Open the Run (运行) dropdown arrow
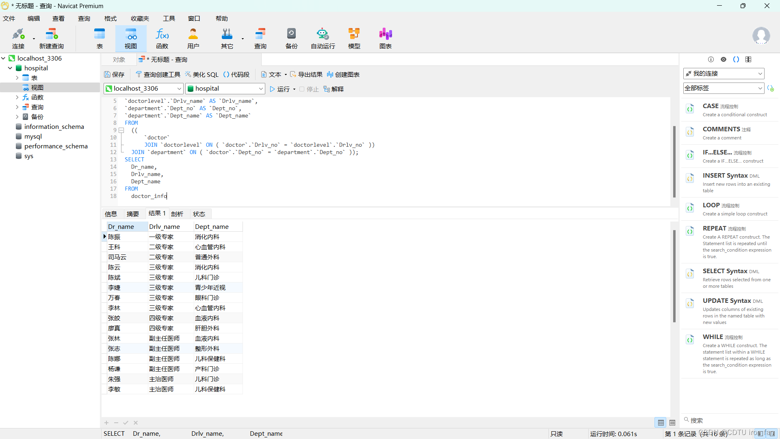 click(294, 89)
